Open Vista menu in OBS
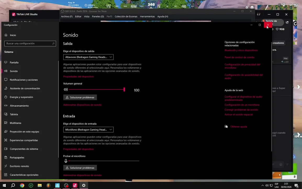Screen dimensions: 302x189 [x=87, y=17]
